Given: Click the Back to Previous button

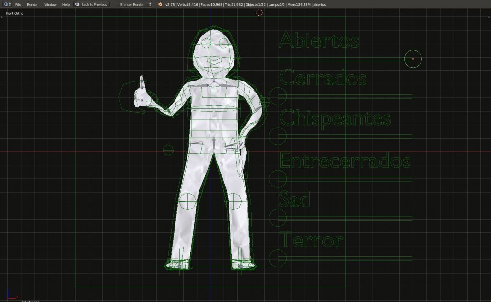Looking at the screenshot, I should (91, 4).
